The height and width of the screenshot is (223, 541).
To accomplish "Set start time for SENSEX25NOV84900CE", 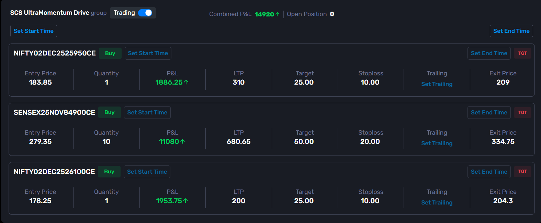I will coord(147,112).
